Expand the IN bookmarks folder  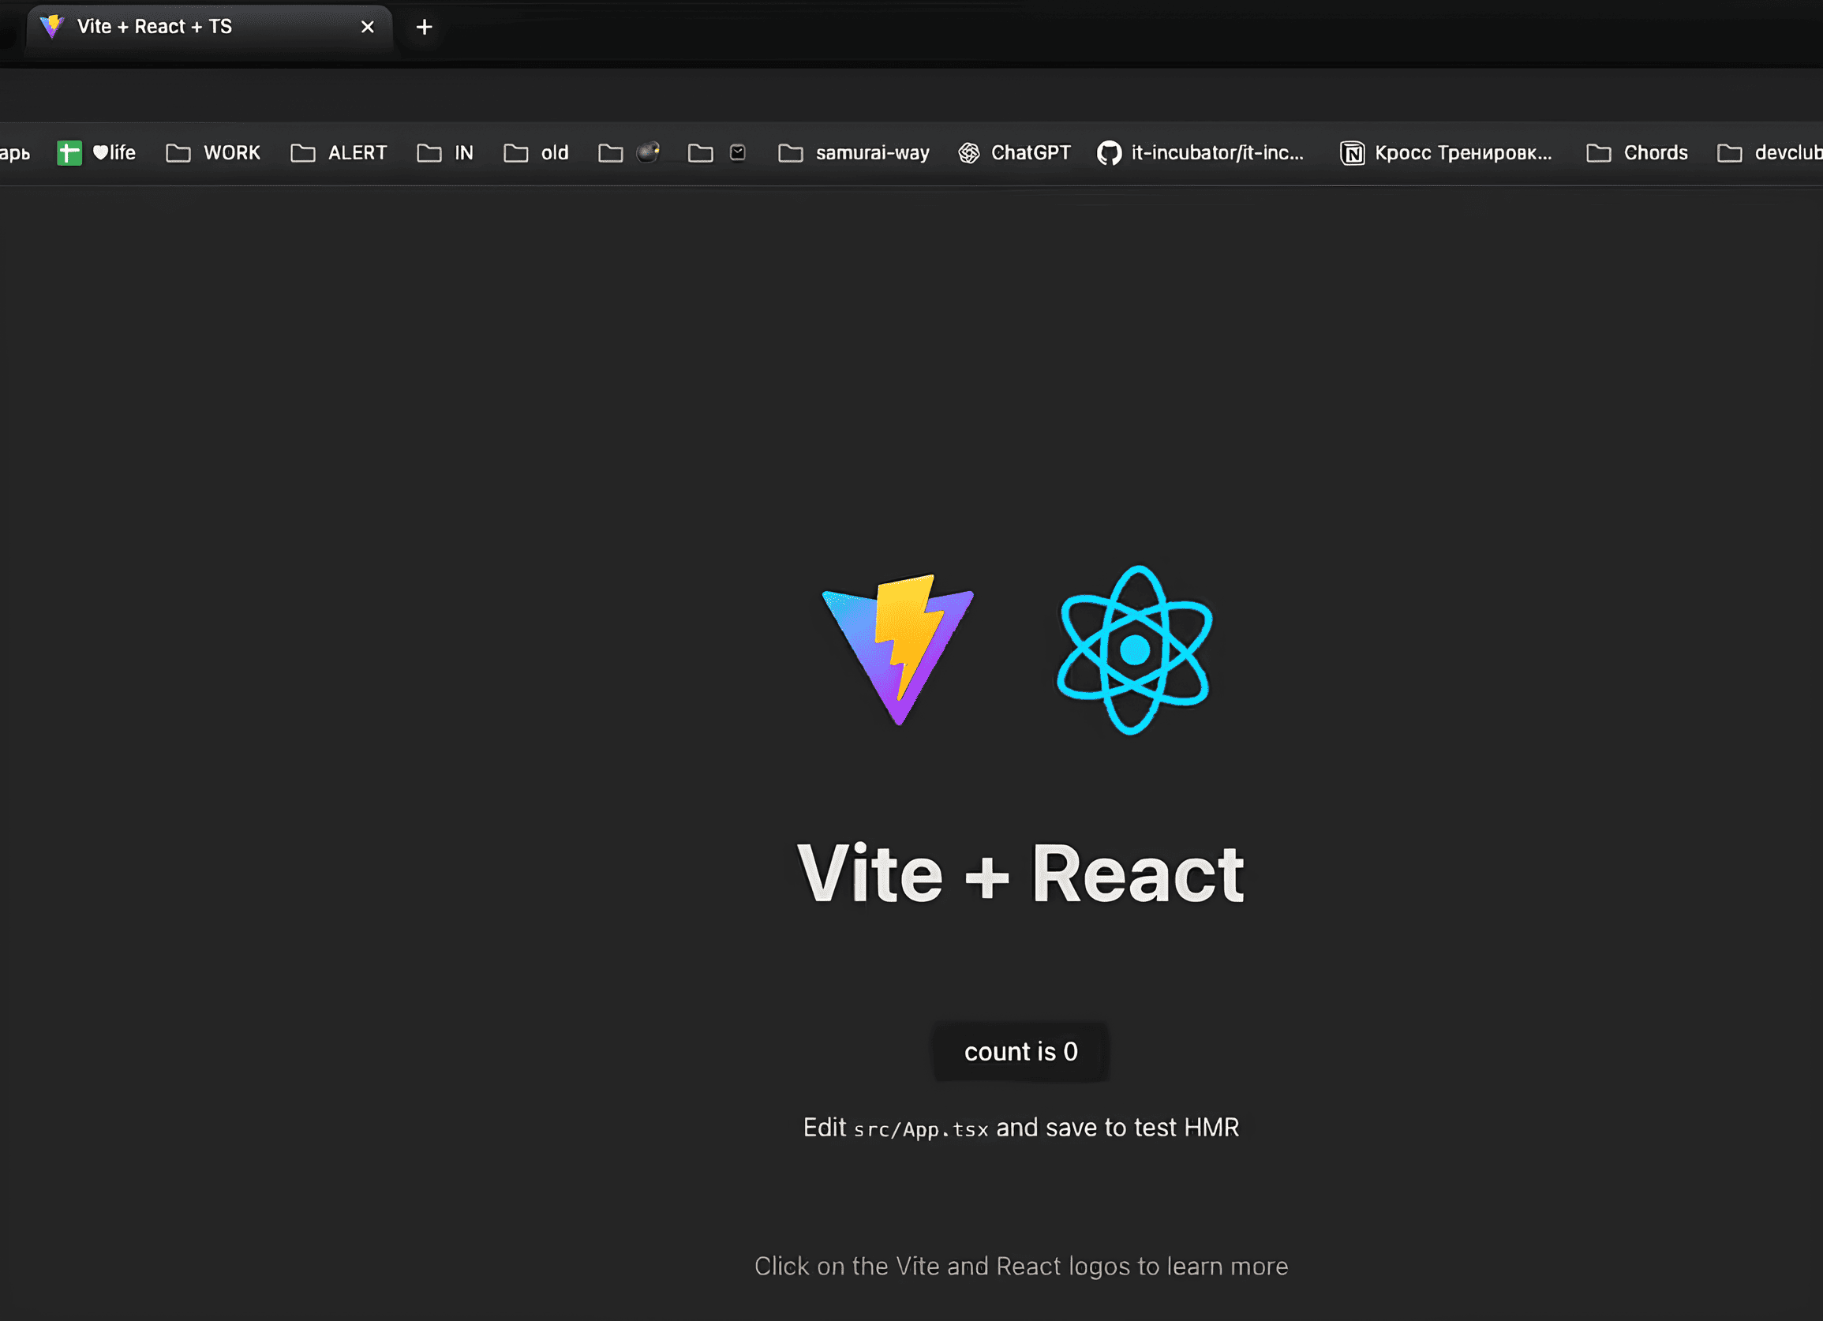point(445,152)
